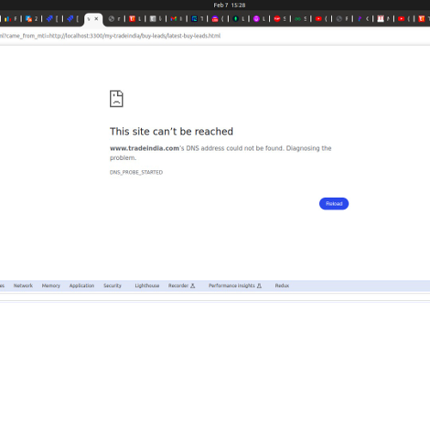Image resolution: width=430 pixels, height=430 pixels.
Task: Open the bar chart analytics tab
Action: tap(10, 19)
